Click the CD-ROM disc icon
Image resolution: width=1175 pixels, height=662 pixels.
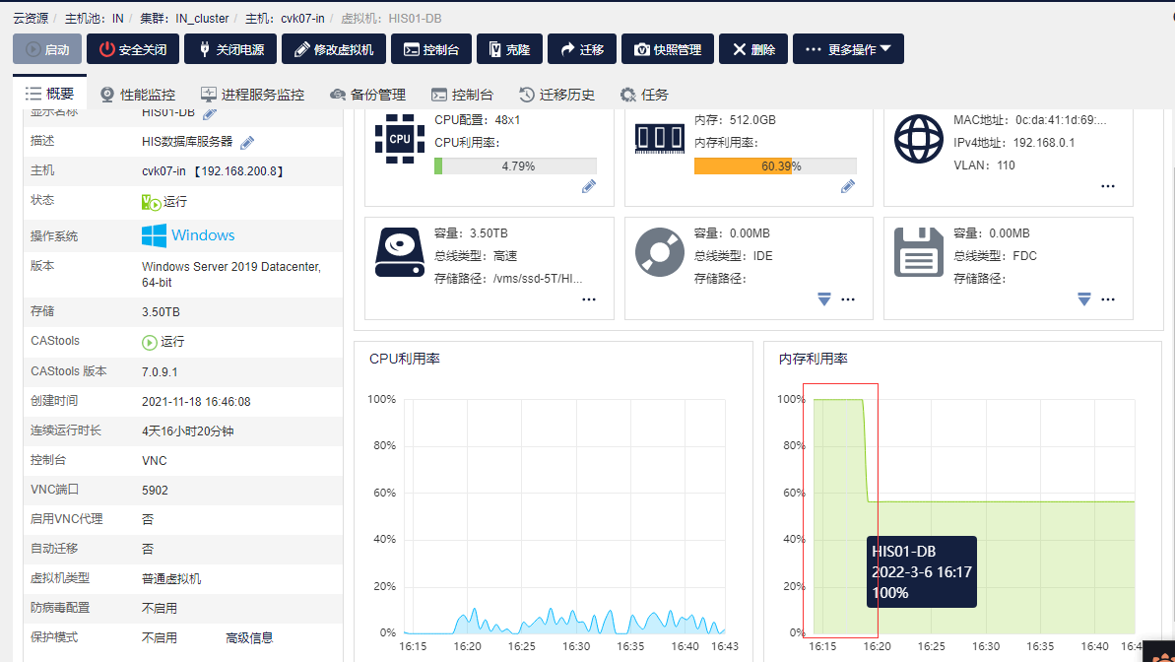click(x=660, y=252)
